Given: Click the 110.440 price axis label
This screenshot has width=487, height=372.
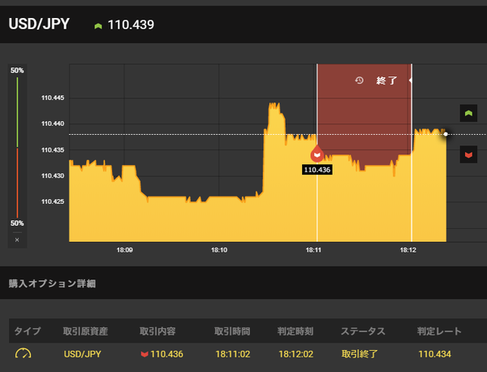Looking at the screenshot, I should 53,123.
